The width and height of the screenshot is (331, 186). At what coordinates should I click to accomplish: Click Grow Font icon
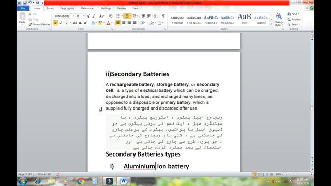point(88,16)
